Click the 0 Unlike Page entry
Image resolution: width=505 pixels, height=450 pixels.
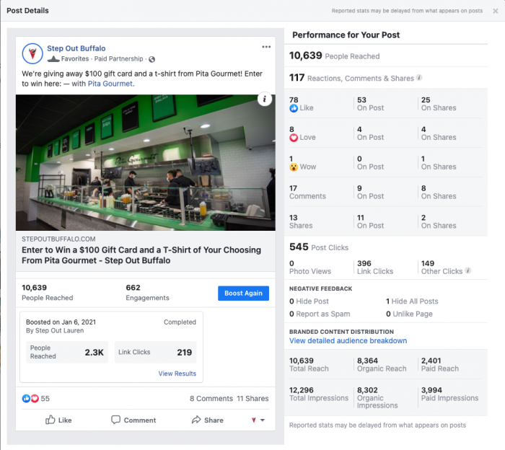pos(409,314)
